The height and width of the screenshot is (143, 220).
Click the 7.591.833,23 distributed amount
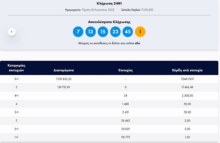64,79
